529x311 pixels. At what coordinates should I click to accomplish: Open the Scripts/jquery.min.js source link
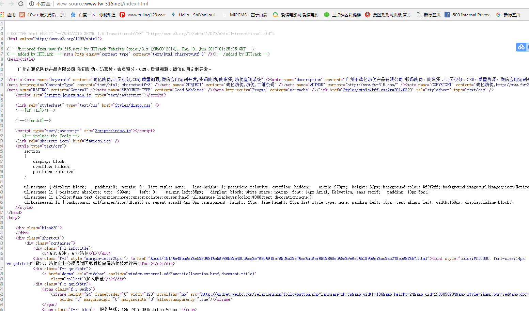(x=67, y=95)
